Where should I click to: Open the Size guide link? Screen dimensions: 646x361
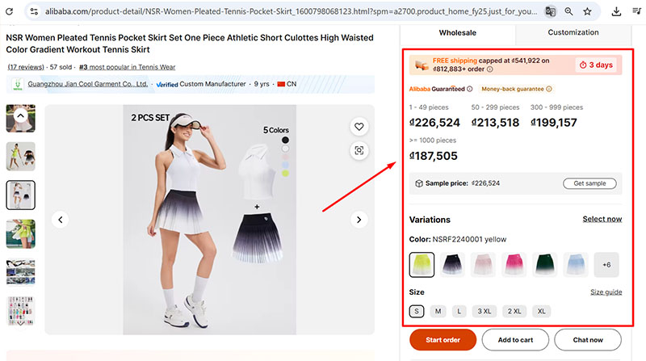pyautogui.click(x=606, y=292)
